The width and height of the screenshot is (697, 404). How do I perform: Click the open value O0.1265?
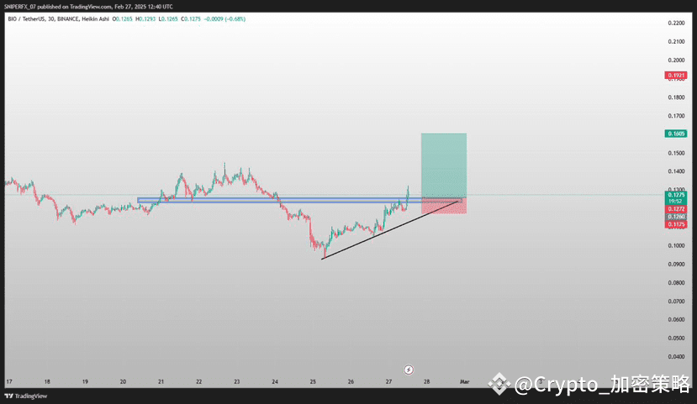(x=122, y=19)
